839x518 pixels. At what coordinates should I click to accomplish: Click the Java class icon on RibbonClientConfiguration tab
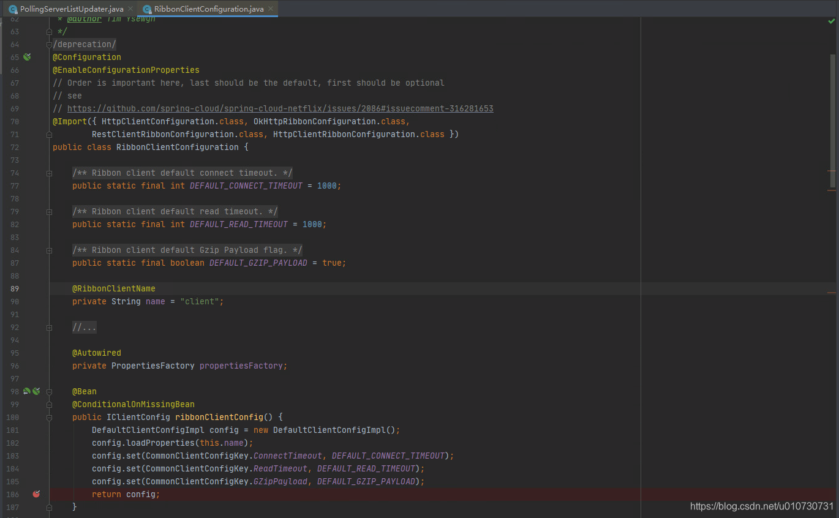[147, 9]
